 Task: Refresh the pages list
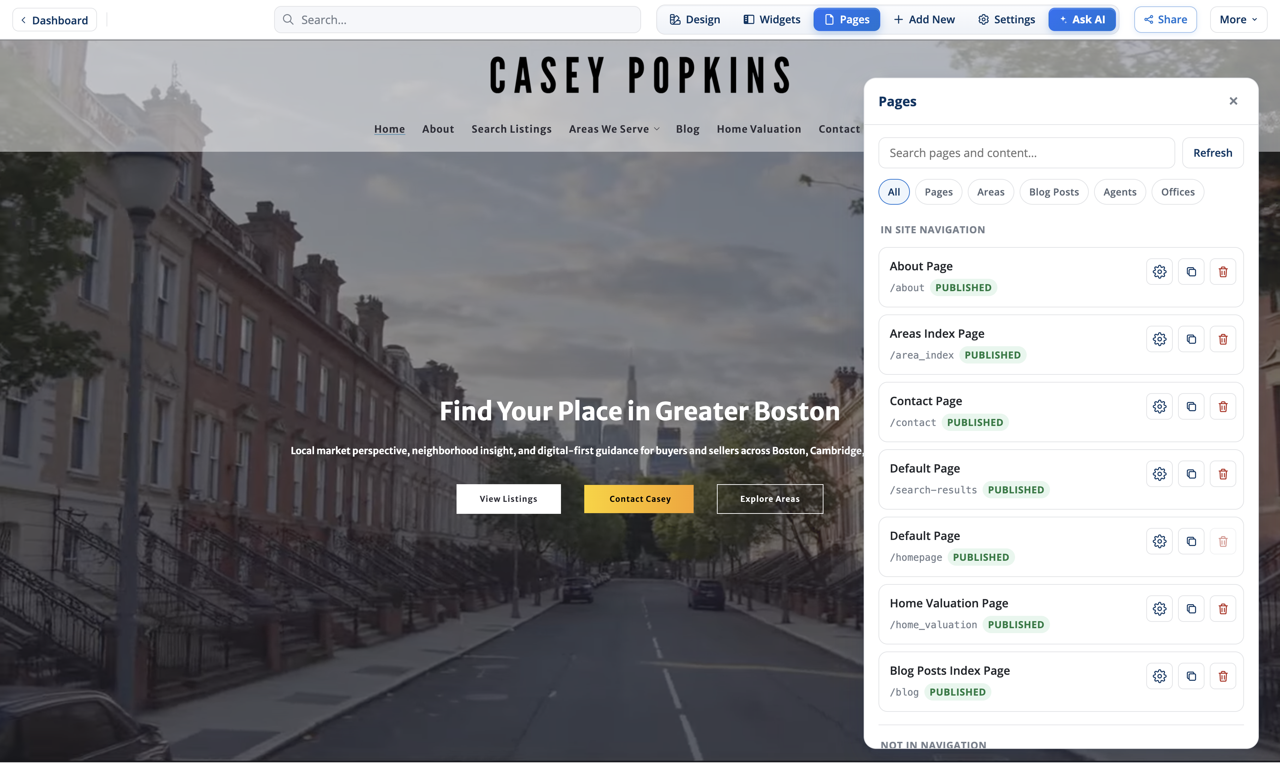pyautogui.click(x=1213, y=153)
